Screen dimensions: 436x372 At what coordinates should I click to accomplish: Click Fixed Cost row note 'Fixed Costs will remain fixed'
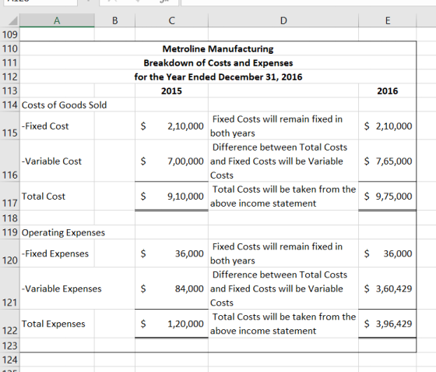pos(283,126)
